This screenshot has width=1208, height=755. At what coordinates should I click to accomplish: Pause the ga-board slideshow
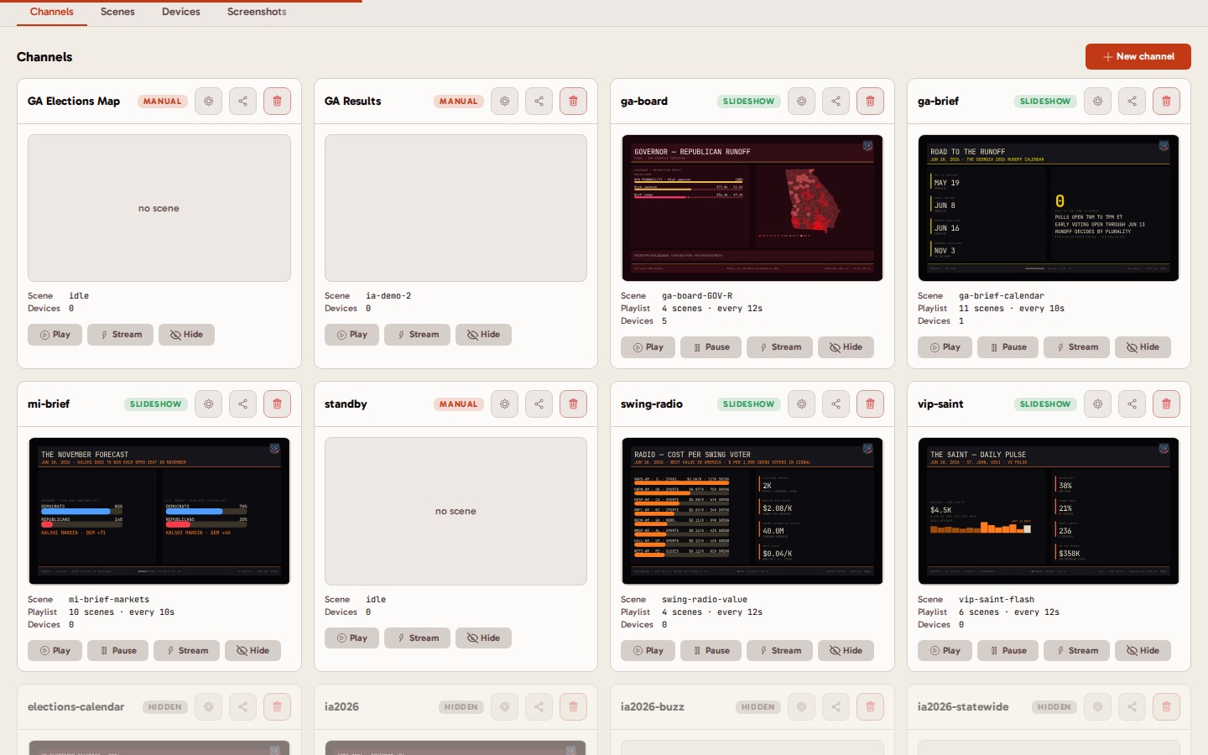tap(711, 347)
